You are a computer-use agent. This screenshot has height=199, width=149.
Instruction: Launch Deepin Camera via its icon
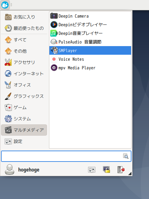pyautogui.click(x=54, y=16)
